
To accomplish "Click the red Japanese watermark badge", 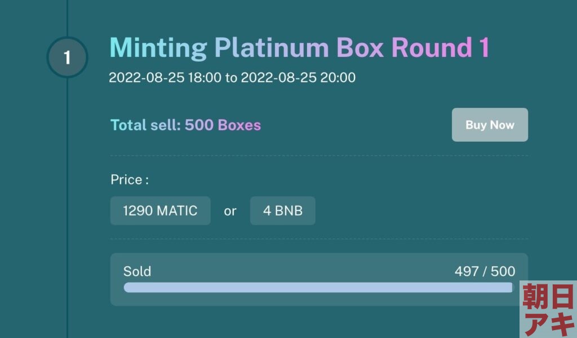I will tap(548, 309).
